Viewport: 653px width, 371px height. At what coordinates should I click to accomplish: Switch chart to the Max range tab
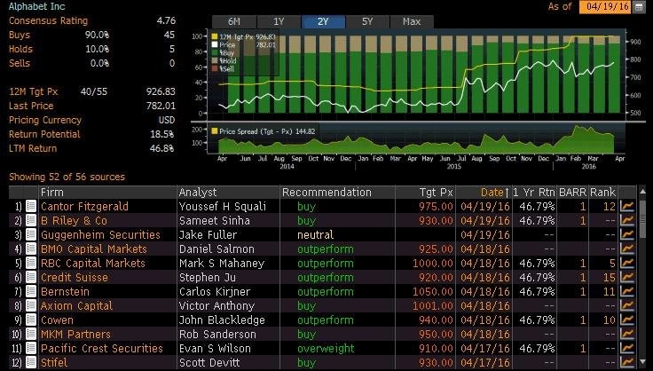tap(412, 21)
